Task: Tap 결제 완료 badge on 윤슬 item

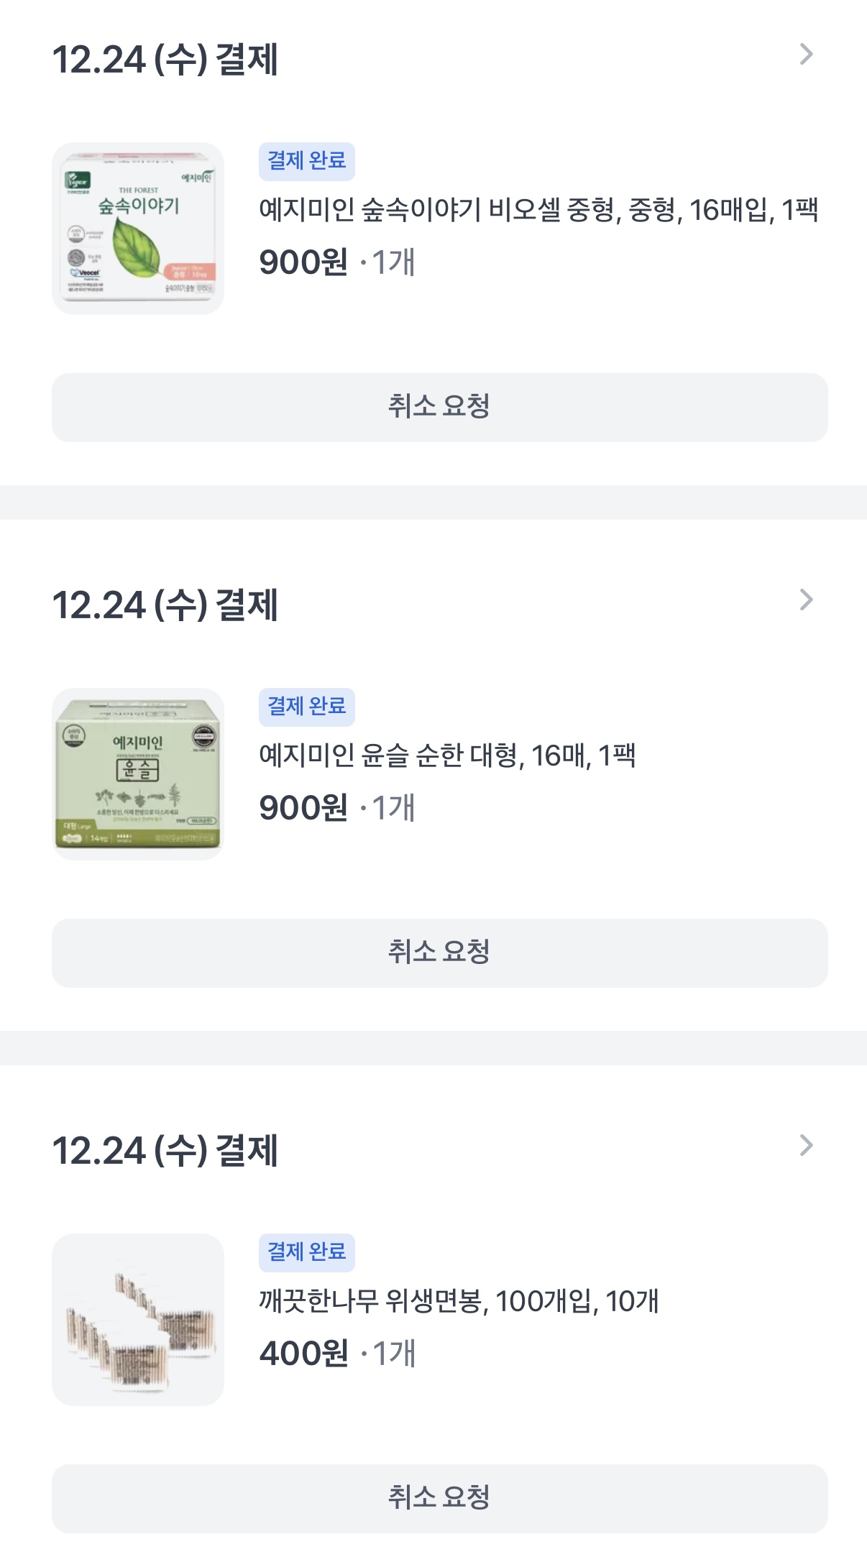Action: point(307,707)
